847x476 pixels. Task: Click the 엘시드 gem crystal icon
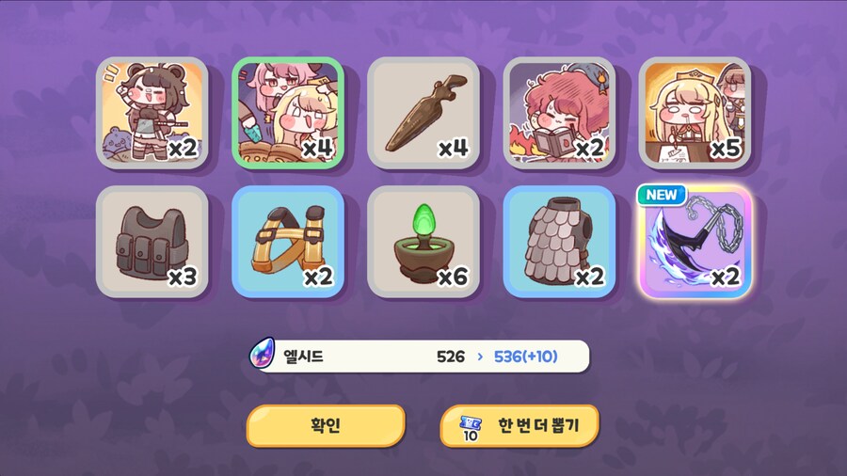263,354
